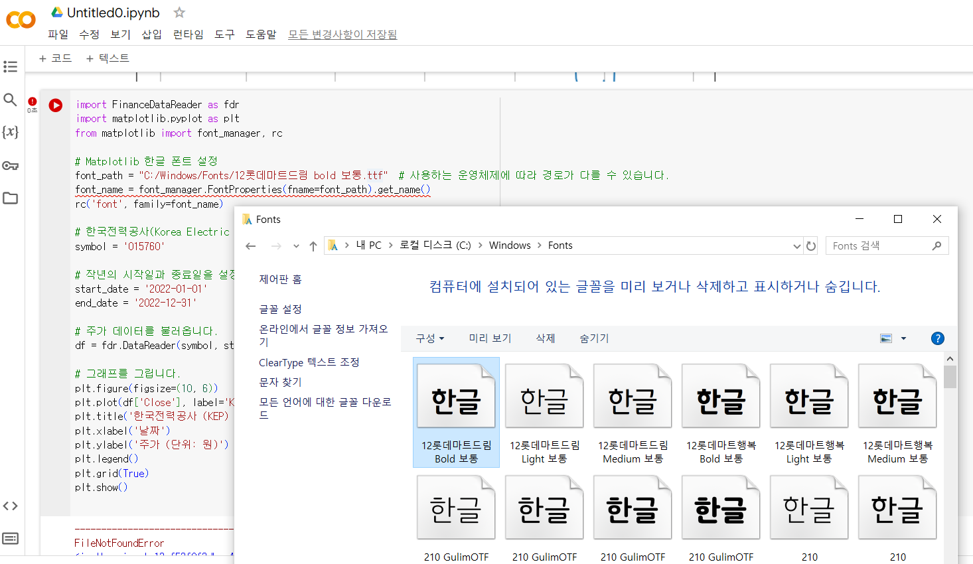Select 12롯데마트드림 Medium 보통 font
The image size is (973, 564).
point(633,413)
